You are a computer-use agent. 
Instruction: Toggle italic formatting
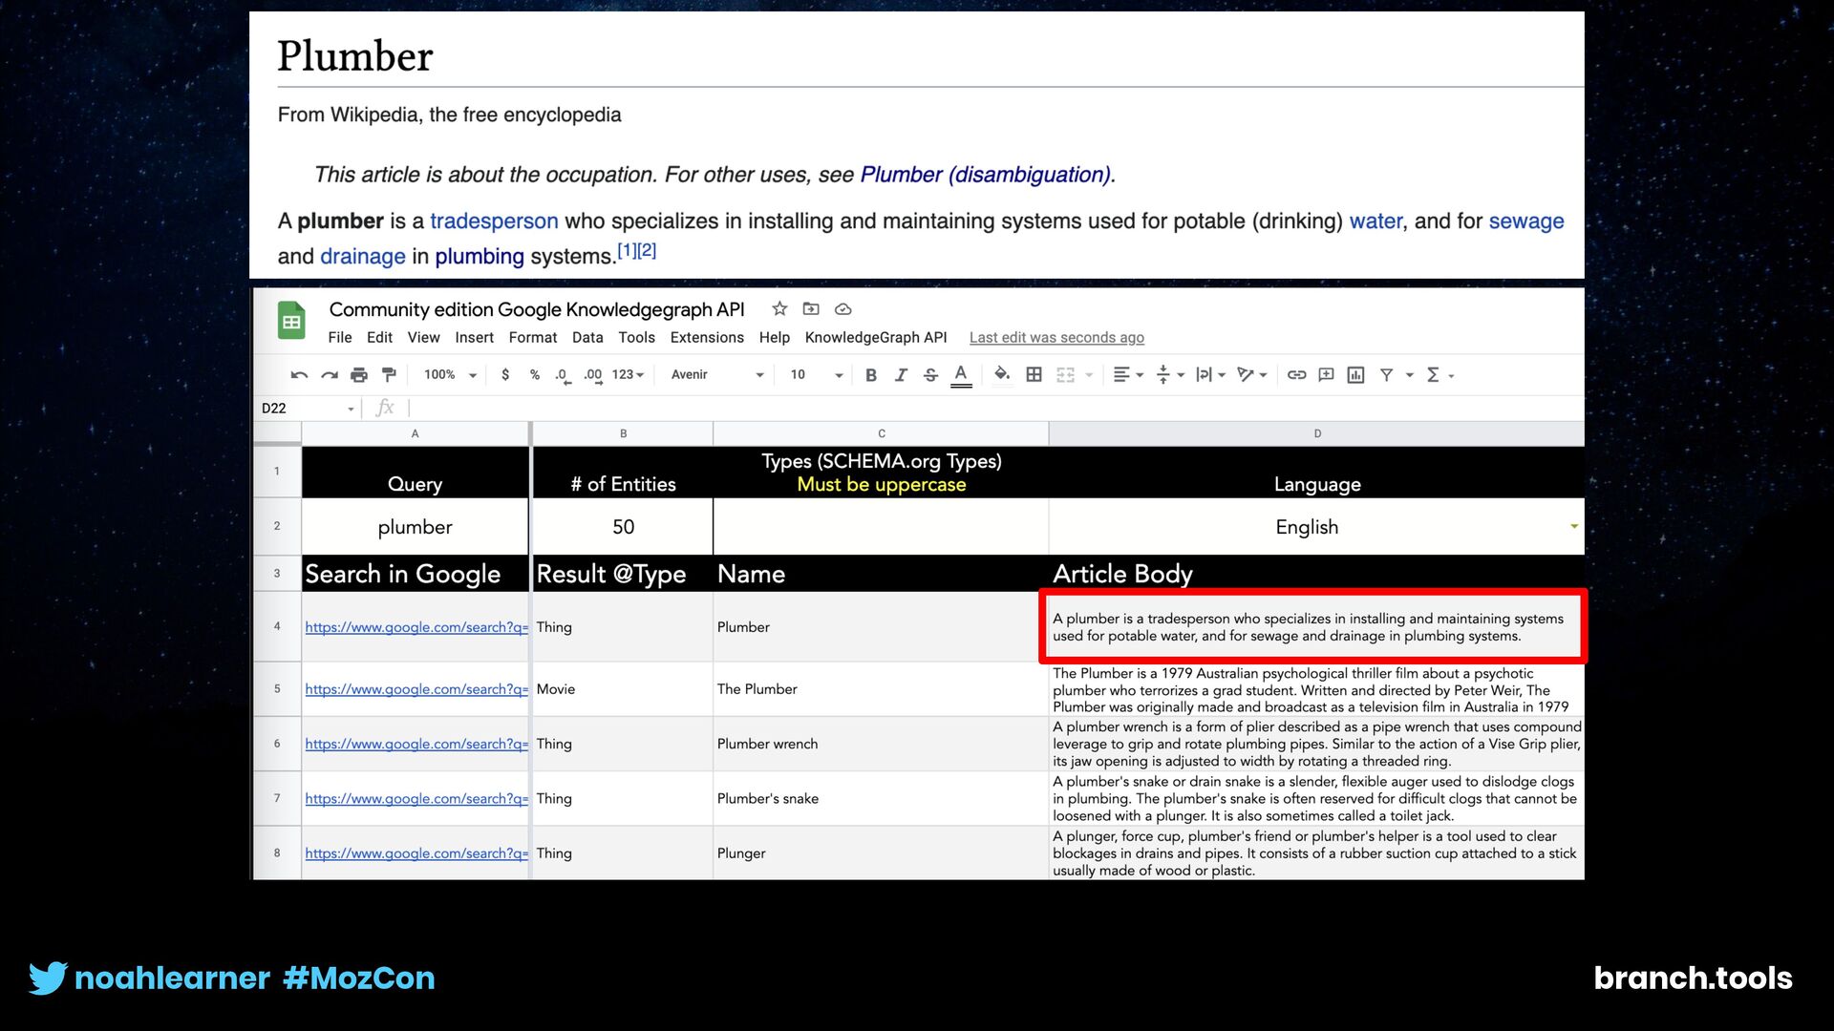(901, 375)
